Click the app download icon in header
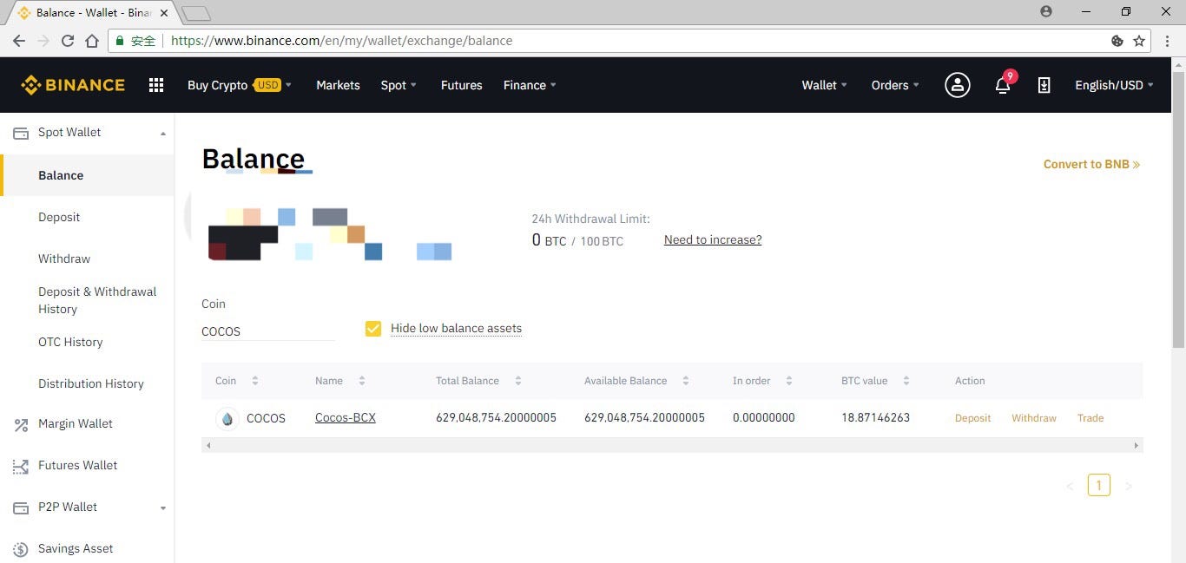 click(1044, 85)
